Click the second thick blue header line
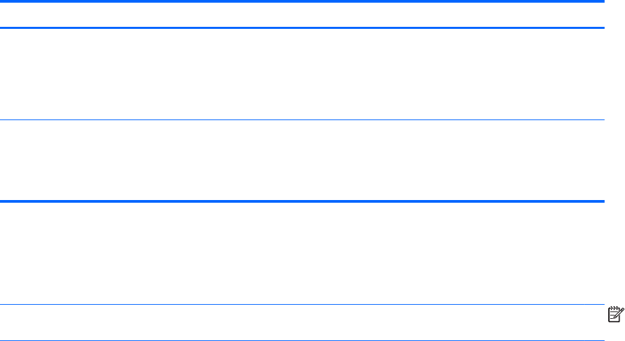Screen dimensions: 625x341 click(x=302, y=28)
